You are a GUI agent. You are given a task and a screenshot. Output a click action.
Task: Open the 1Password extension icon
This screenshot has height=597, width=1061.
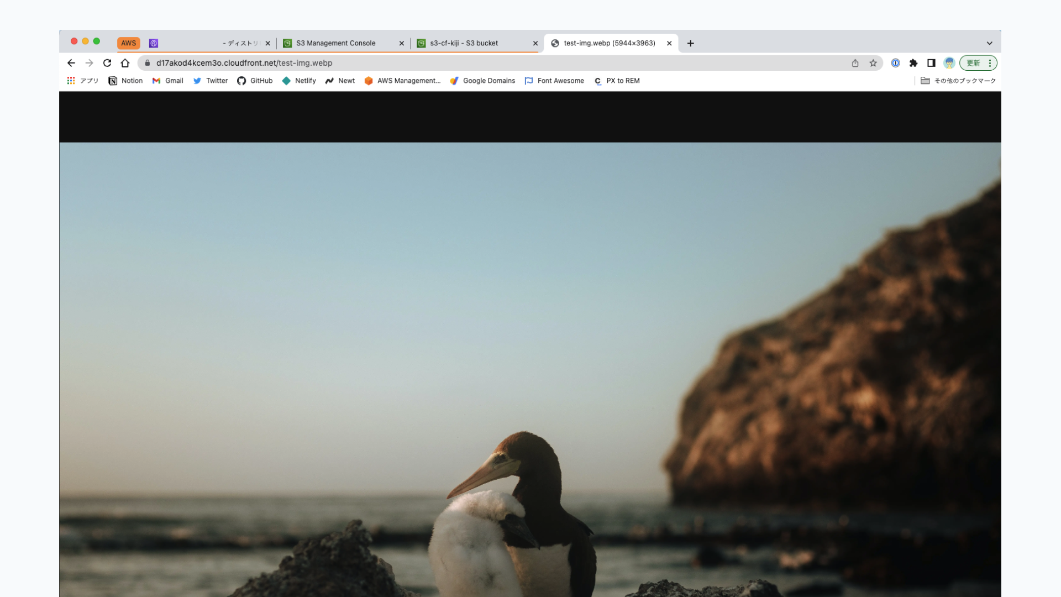point(896,63)
